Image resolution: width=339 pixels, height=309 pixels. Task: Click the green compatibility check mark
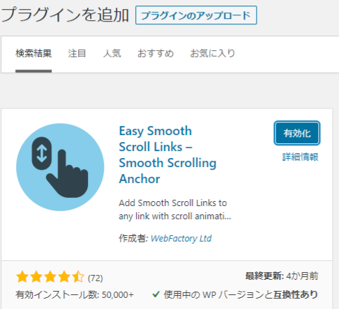point(156,294)
